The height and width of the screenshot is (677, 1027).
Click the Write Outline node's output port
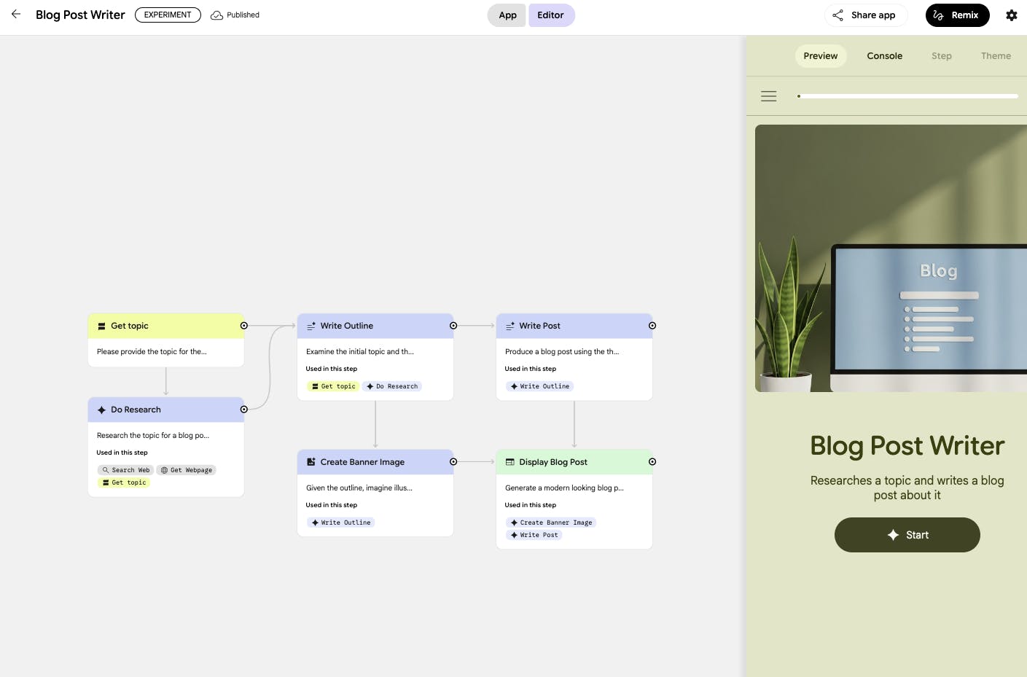(x=453, y=326)
